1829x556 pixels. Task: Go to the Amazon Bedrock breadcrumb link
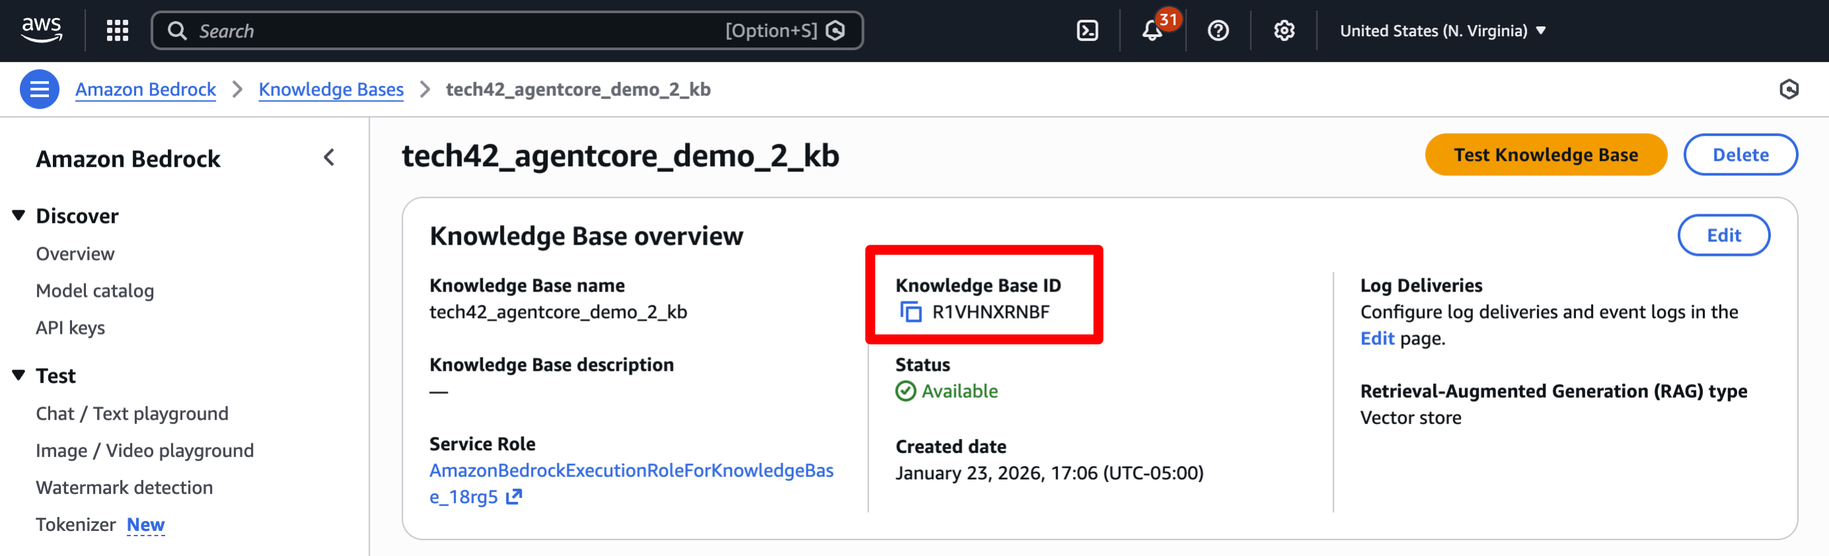coord(145,89)
